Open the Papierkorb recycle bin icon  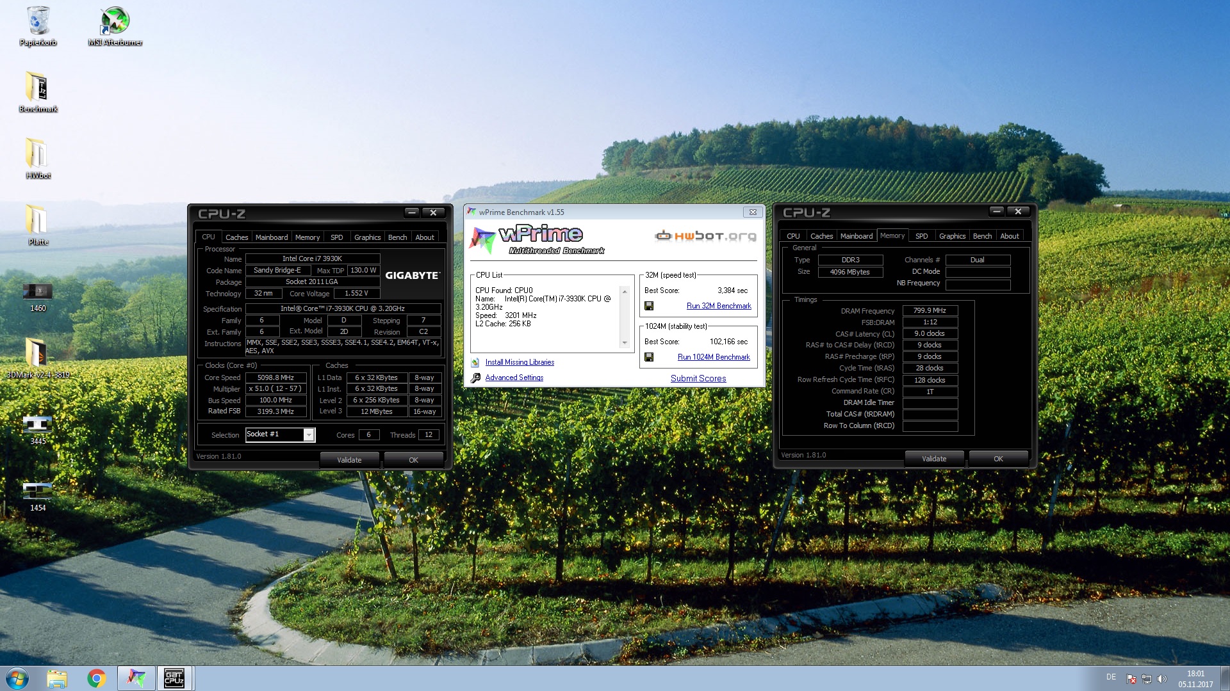pyautogui.click(x=38, y=26)
